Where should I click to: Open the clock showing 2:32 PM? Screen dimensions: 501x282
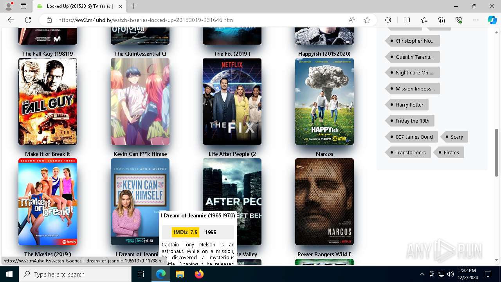467,274
